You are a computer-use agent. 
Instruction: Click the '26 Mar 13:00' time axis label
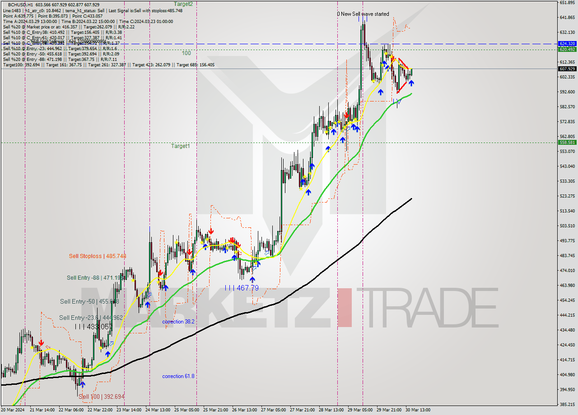point(244,410)
